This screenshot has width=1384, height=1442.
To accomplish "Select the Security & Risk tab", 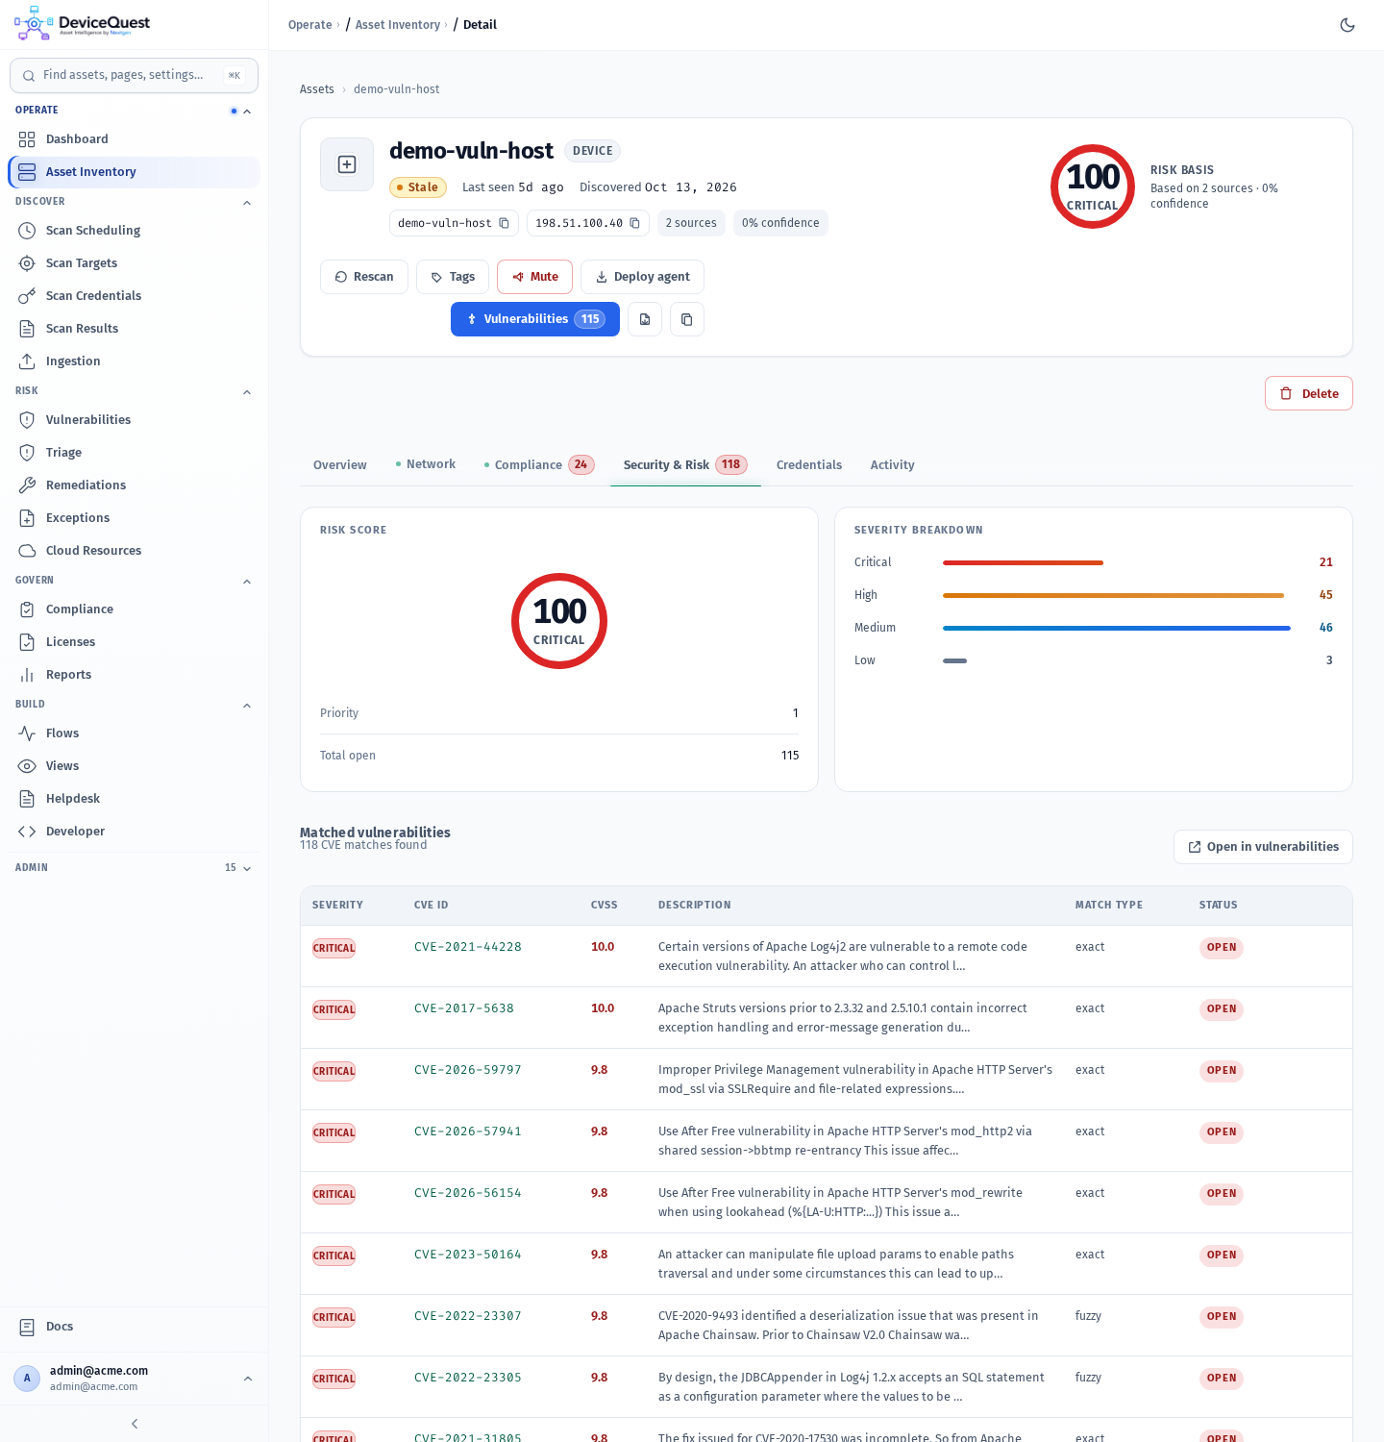I will tap(685, 465).
